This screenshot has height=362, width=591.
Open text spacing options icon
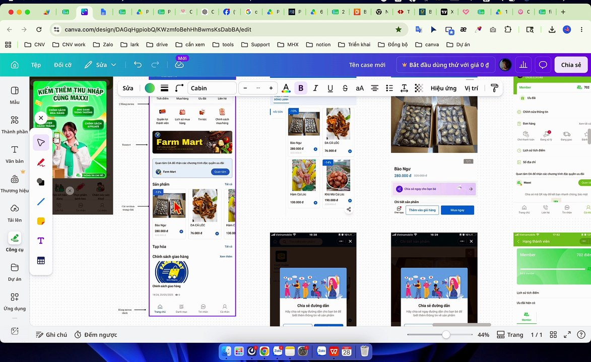pos(404,88)
